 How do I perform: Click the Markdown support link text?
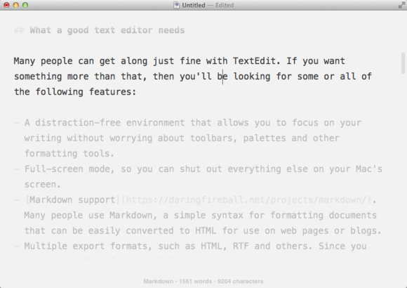(72, 199)
